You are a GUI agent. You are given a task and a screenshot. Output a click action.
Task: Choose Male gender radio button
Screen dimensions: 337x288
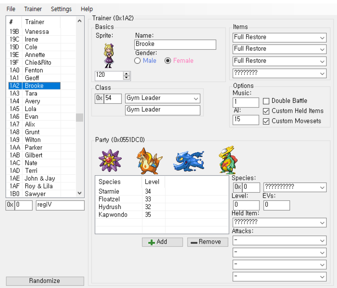tap(137, 61)
